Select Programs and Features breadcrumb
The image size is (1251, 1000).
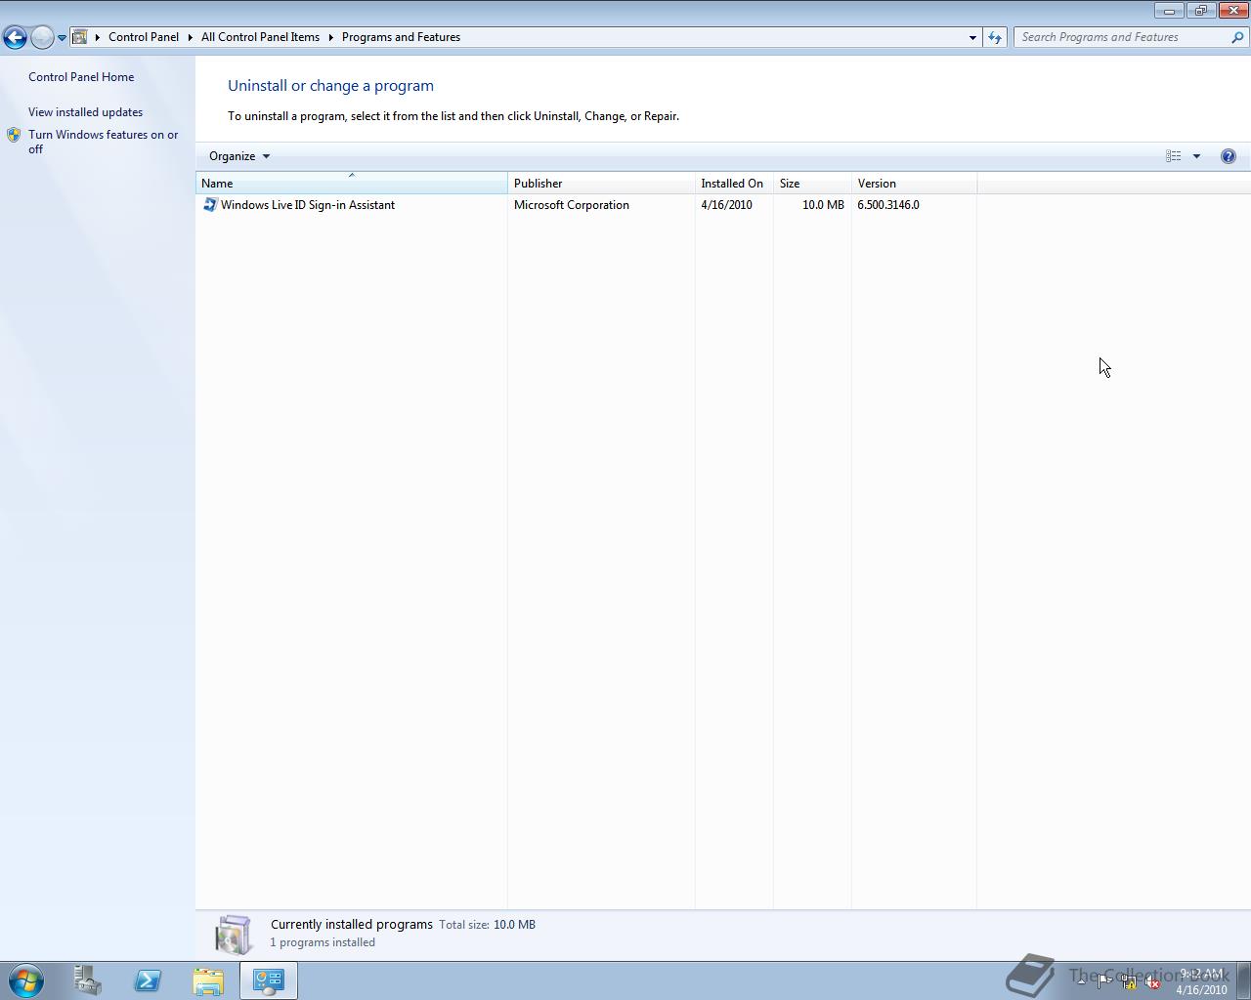pos(401,37)
